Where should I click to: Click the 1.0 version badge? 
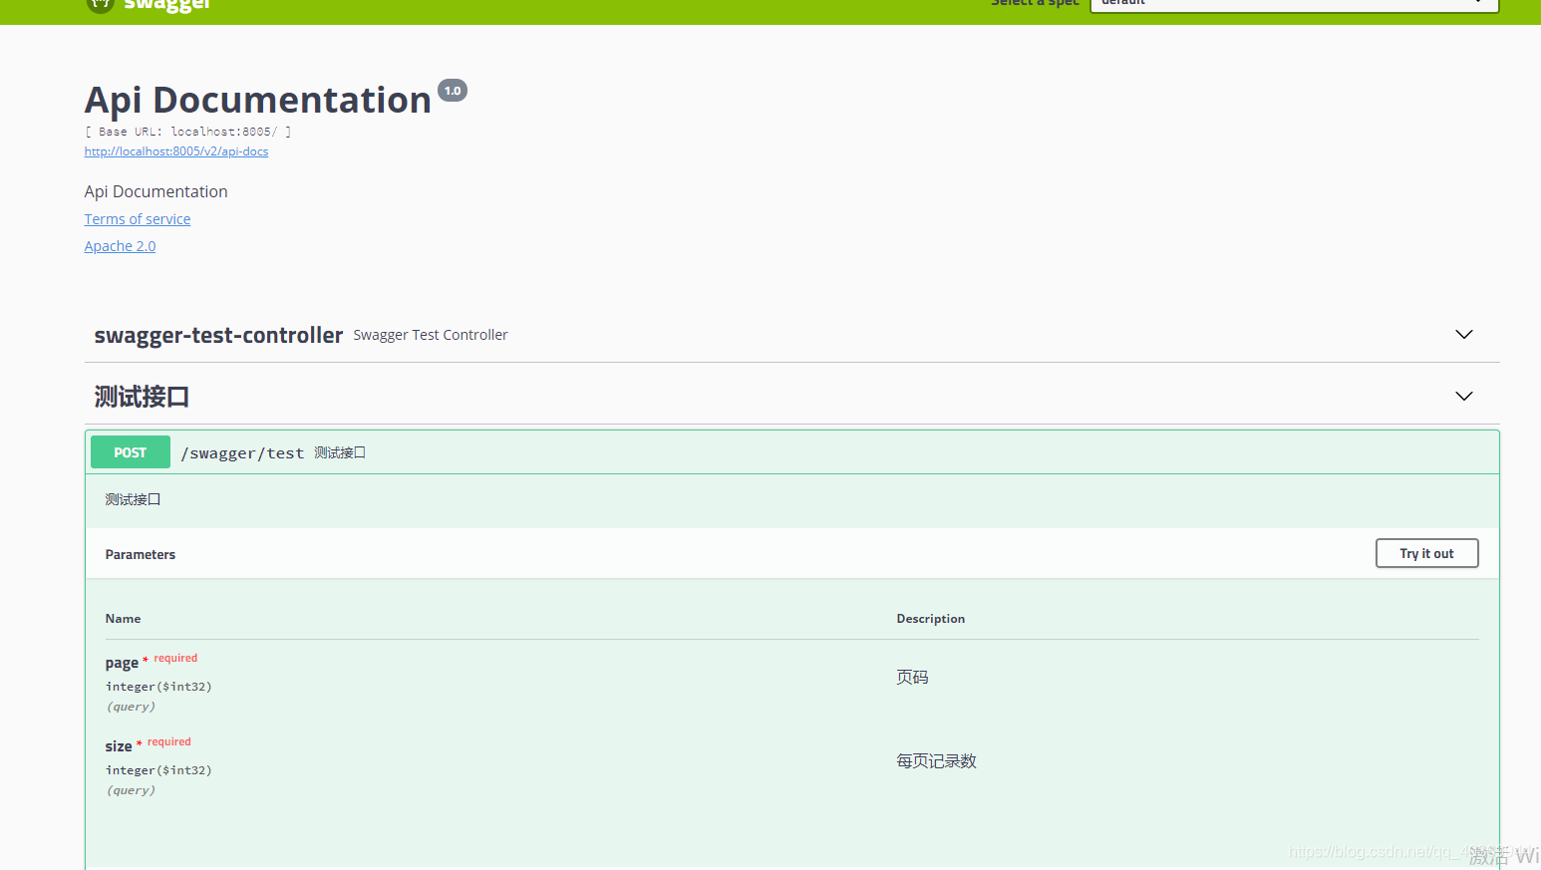click(x=453, y=90)
